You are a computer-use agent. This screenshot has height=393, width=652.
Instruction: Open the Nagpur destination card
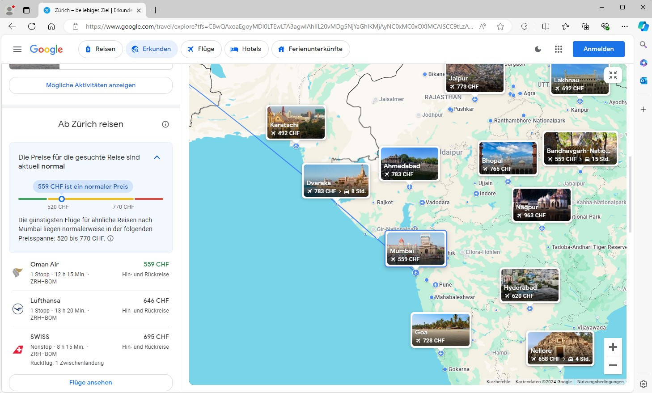[542, 204]
